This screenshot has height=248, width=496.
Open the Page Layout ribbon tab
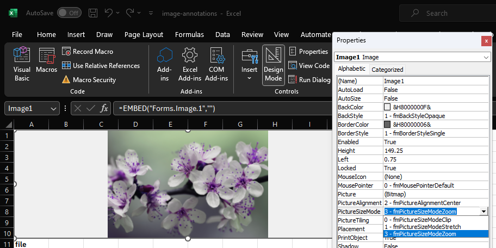tap(144, 34)
